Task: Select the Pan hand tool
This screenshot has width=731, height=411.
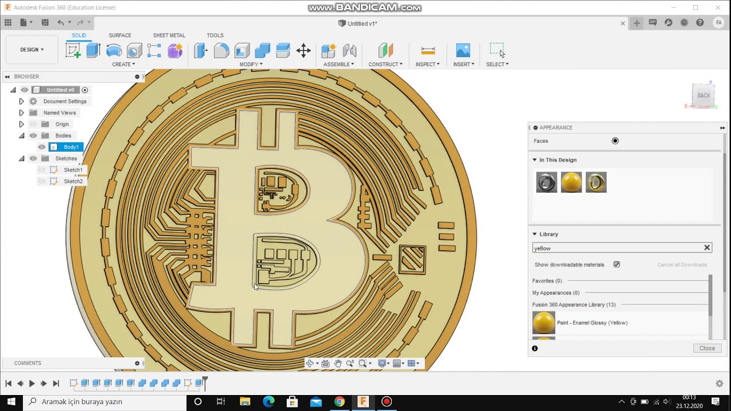Action: click(338, 364)
